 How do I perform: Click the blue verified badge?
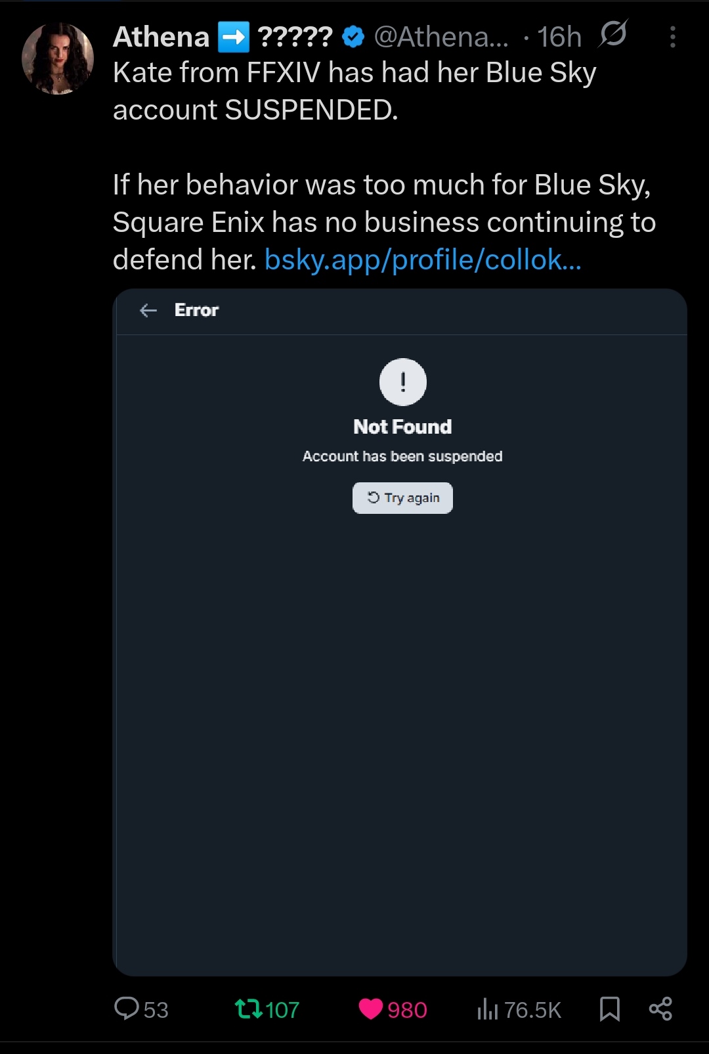[354, 37]
